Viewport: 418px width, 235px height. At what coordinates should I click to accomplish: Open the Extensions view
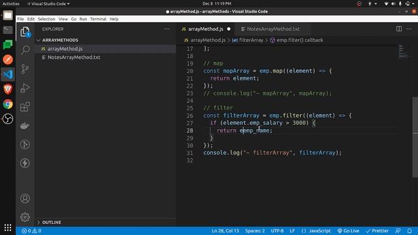[25, 107]
